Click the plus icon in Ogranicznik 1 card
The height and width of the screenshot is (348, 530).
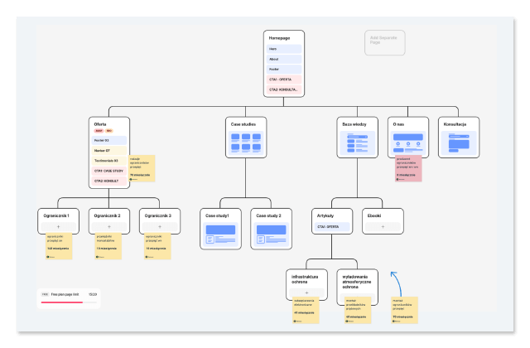click(x=58, y=225)
